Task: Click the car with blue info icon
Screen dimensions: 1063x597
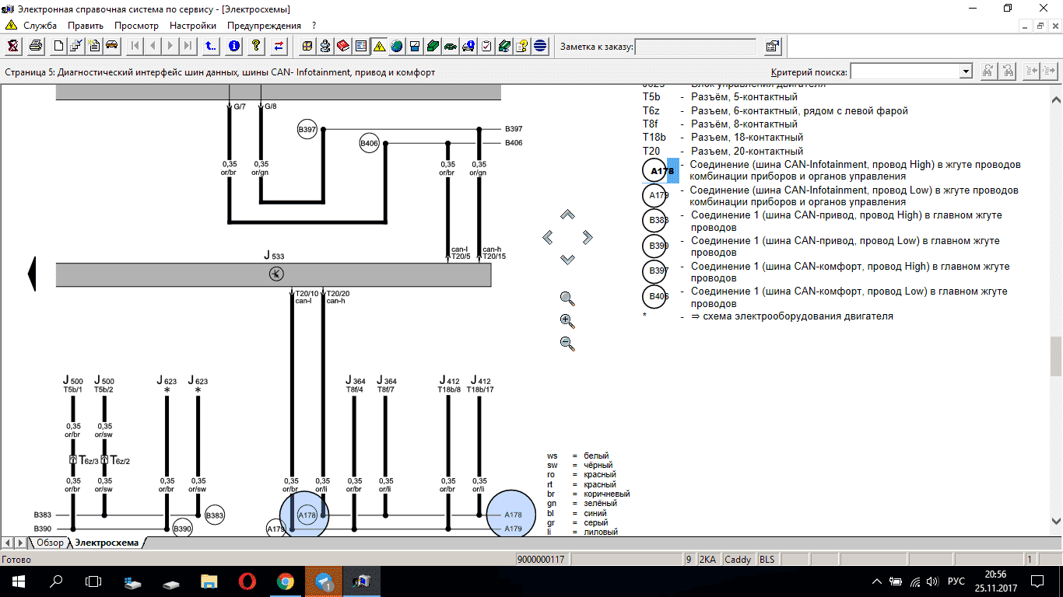Action: tap(468, 46)
